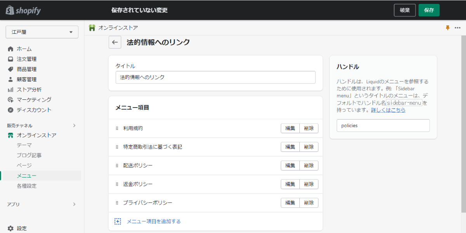Screen dimensions: 466x233
Task: Click the 商品管理 tag icon
Action: (10, 69)
